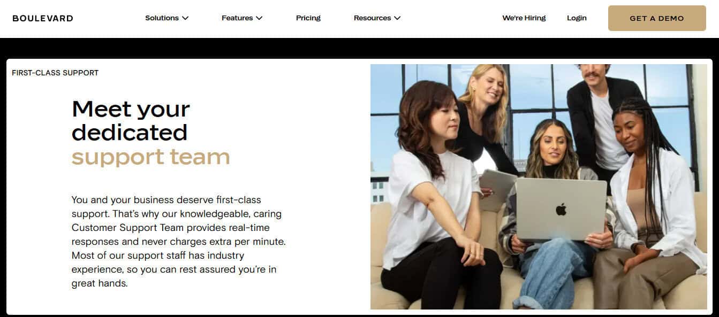The width and height of the screenshot is (719, 317).
Task: Open the We're Hiring link
Action: coord(524,18)
